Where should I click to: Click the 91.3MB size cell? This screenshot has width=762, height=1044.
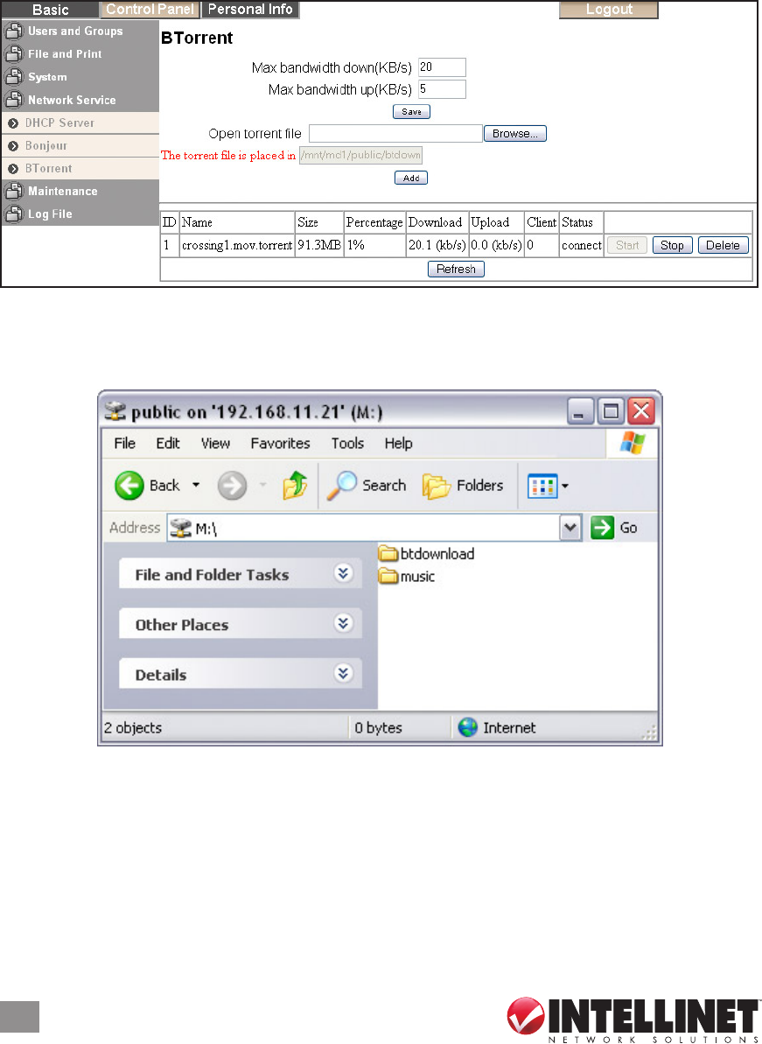[318, 245]
